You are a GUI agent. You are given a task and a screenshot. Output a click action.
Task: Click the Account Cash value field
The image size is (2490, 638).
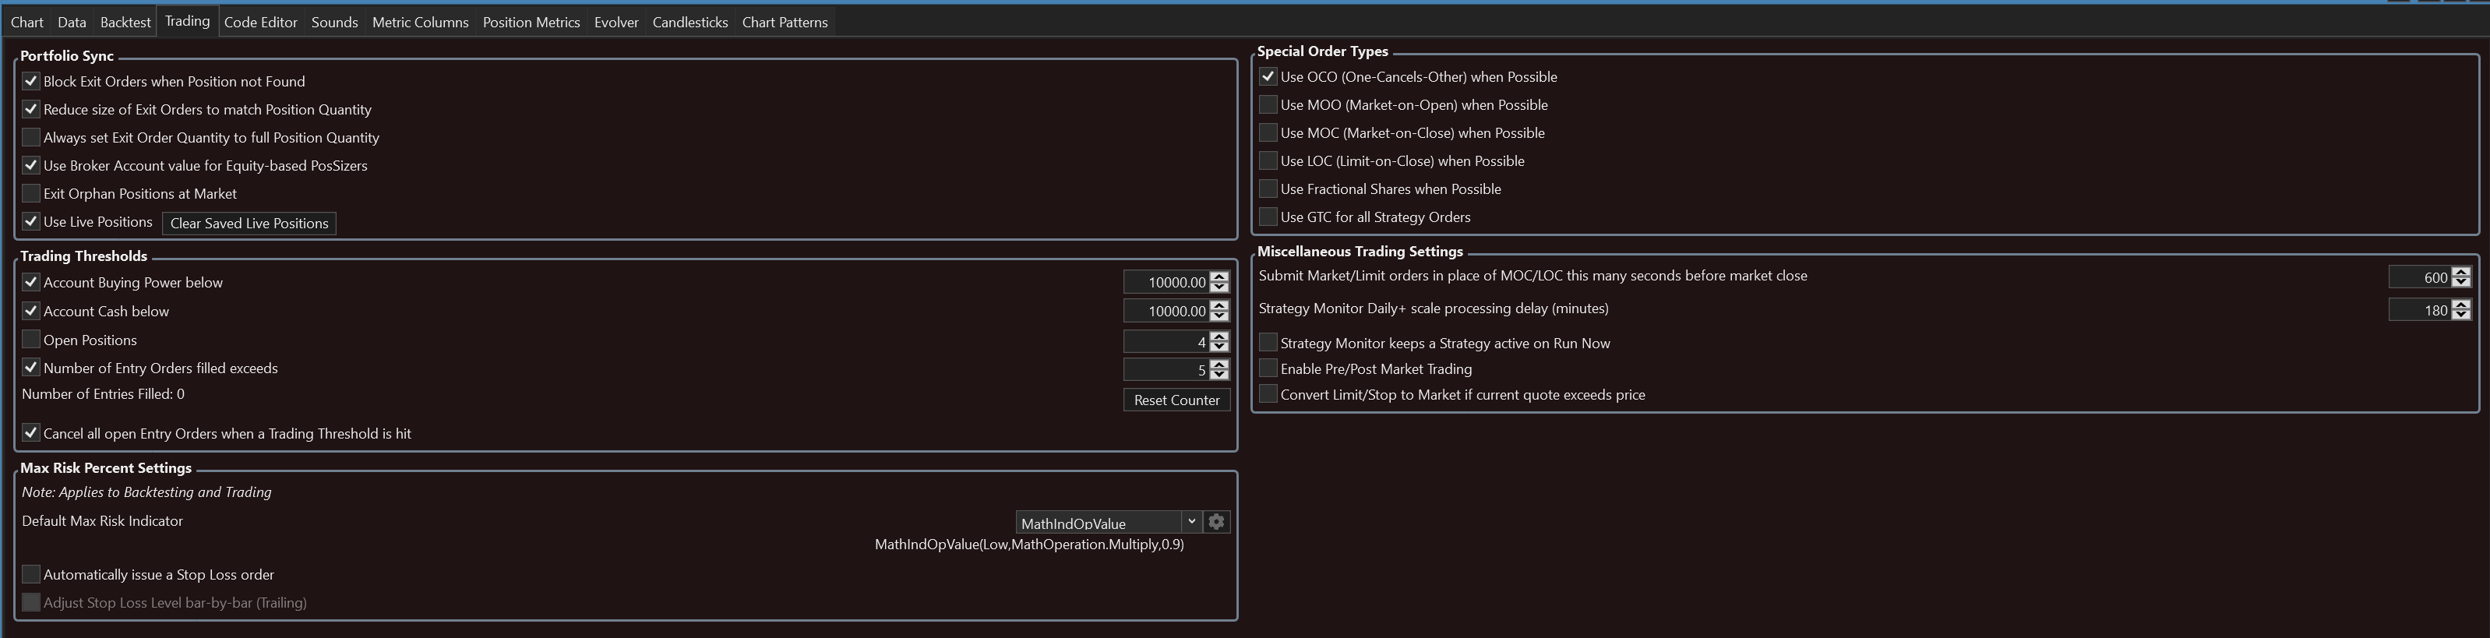click(x=1167, y=312)
